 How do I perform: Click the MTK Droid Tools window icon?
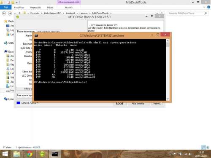pos(18,17)
